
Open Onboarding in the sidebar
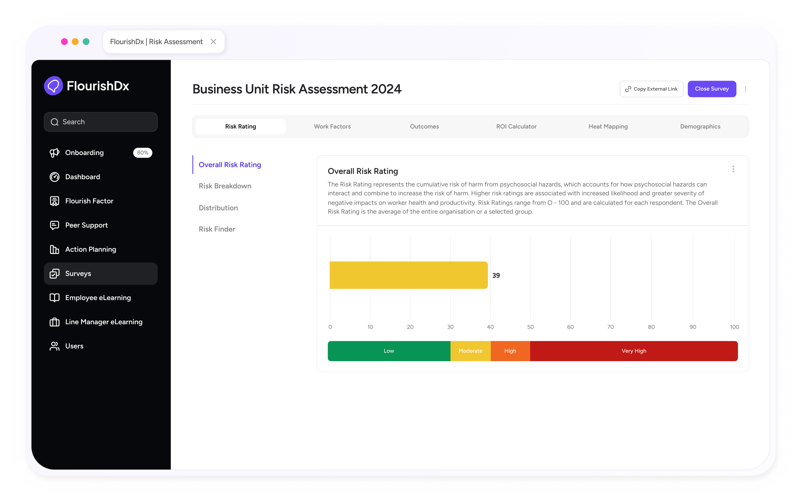[100, 153]
